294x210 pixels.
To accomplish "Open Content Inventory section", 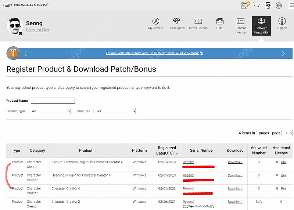I will tap(241, 26).
